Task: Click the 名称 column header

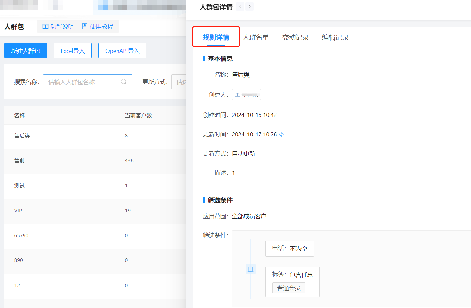Action: point(19,115)
